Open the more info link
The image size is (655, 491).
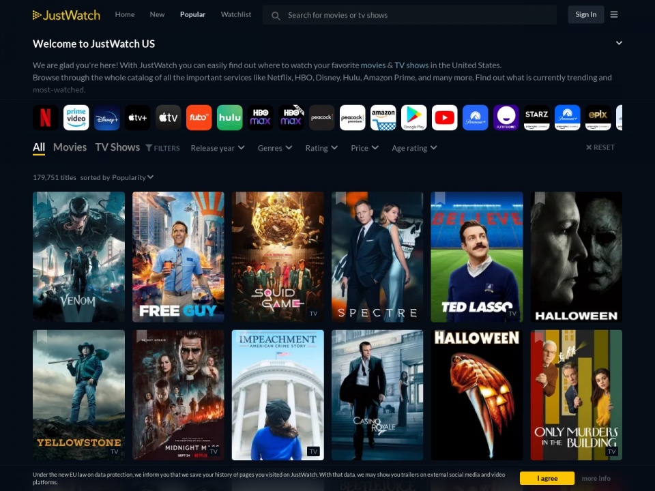pos(596,479)
